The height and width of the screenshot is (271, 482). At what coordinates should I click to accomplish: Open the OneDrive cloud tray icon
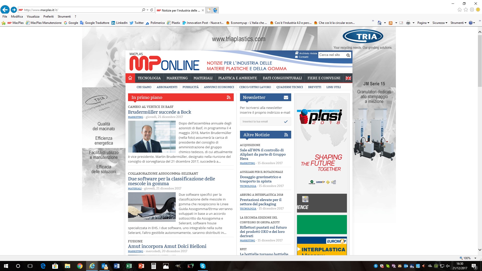pos(430,266)
